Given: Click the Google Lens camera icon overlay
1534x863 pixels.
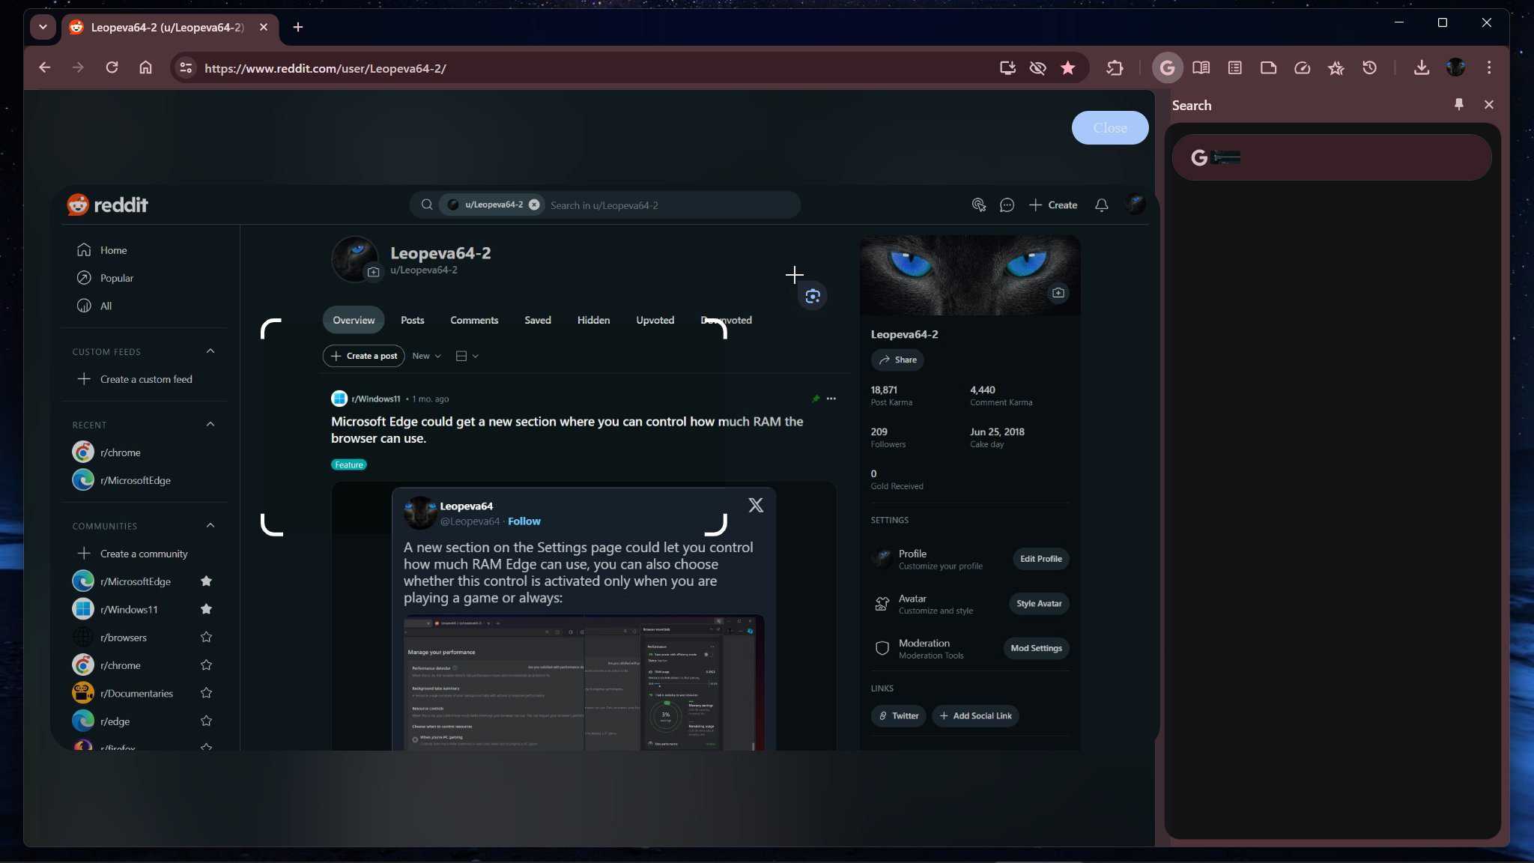Looking at the screenshot, I should coord(812,296).
